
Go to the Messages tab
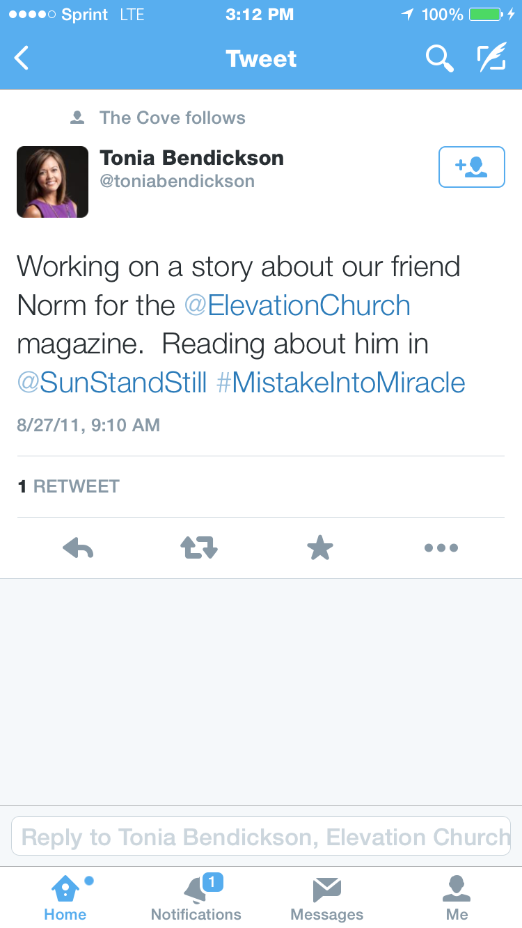point(326,897)
